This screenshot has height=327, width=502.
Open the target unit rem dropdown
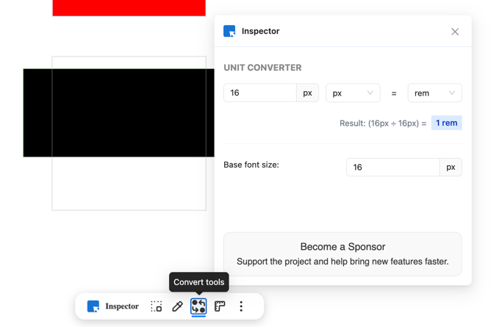point(435,93)
